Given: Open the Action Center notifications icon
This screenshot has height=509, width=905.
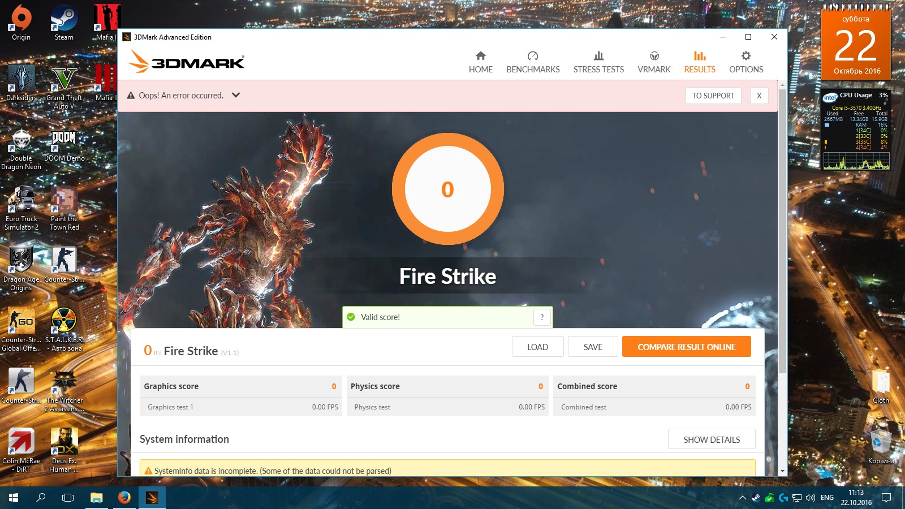Looking at the screenshot, I should (886, 498).
